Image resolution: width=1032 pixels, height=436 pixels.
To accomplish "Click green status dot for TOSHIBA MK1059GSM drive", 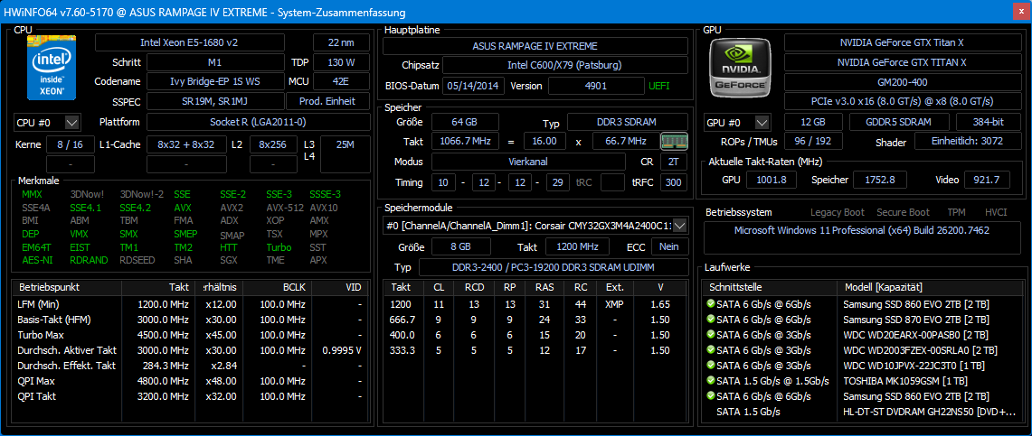I will [x=711, y=381].
